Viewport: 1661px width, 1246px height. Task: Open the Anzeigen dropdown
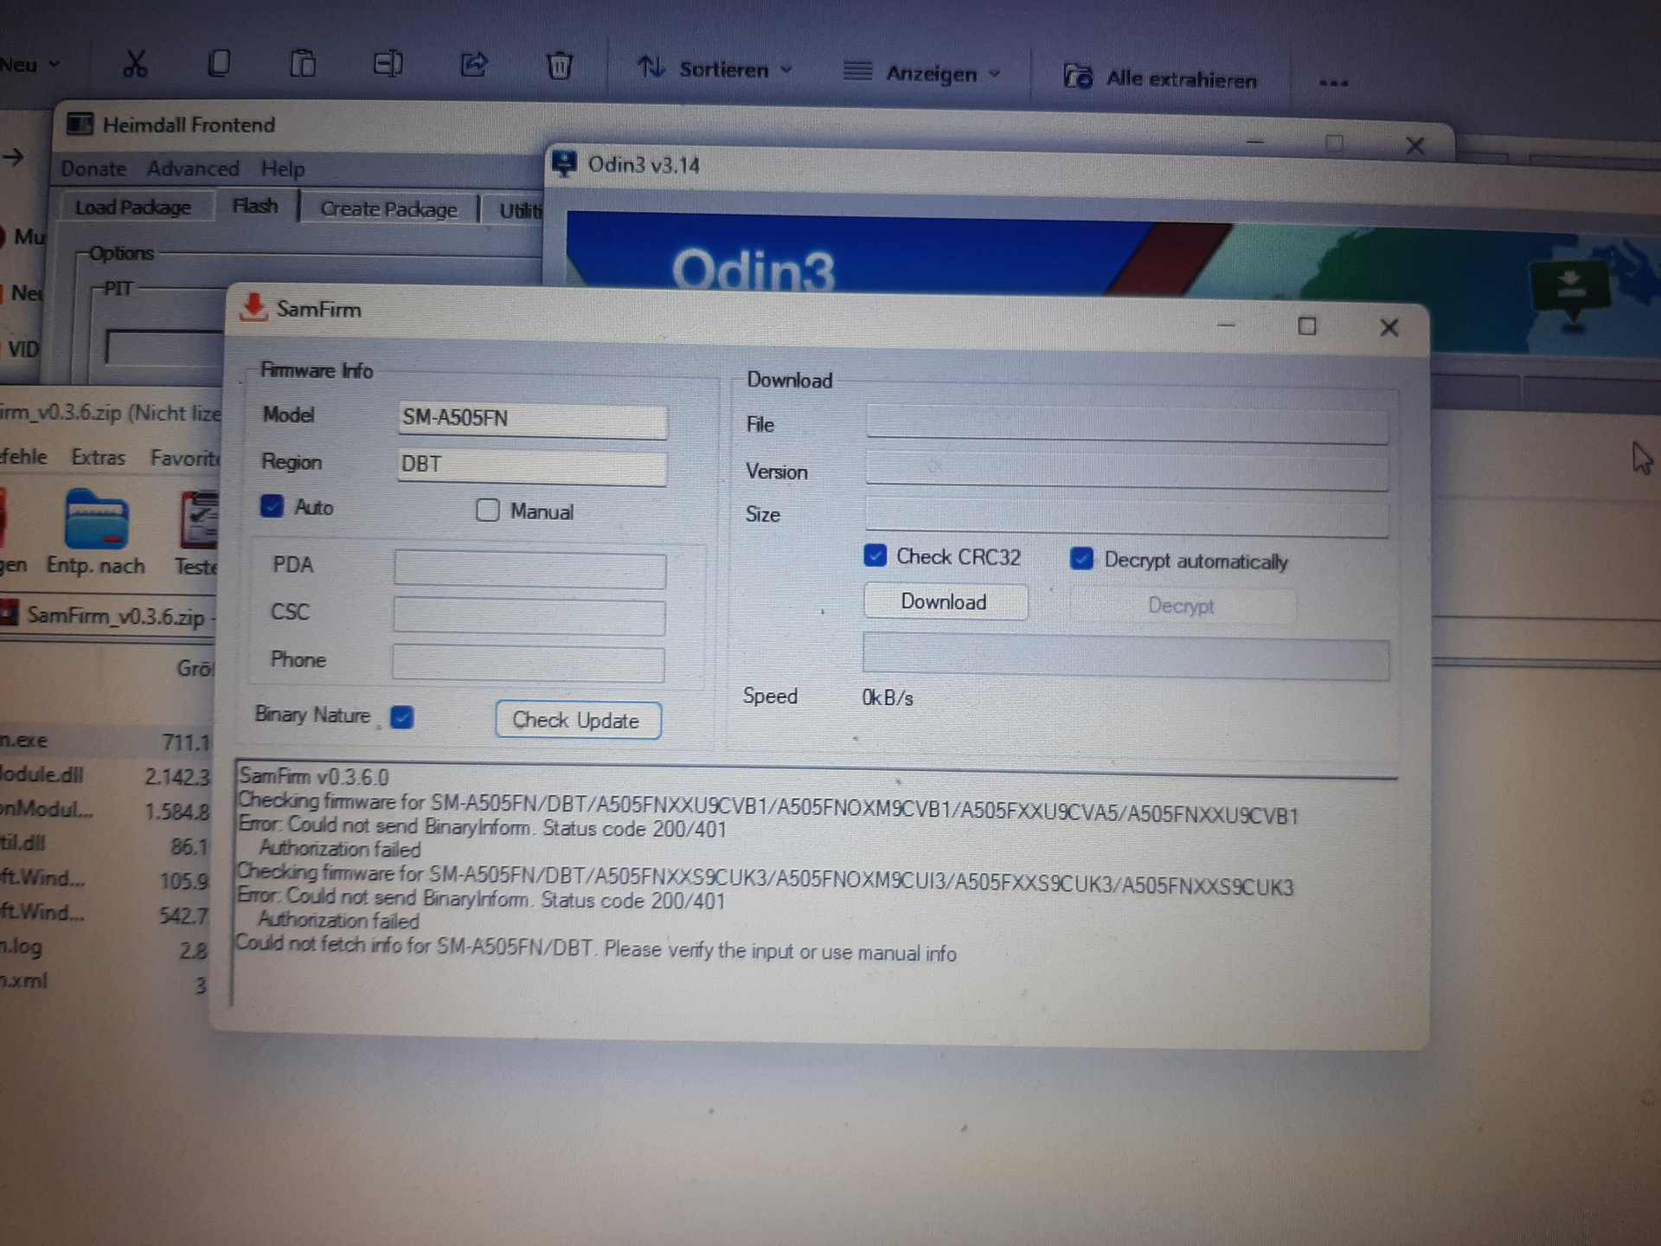(922, 73)
